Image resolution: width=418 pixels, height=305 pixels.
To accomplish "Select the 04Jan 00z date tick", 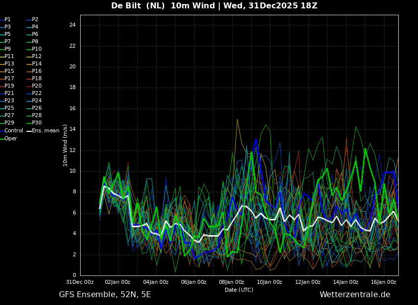I will point(156,282).
